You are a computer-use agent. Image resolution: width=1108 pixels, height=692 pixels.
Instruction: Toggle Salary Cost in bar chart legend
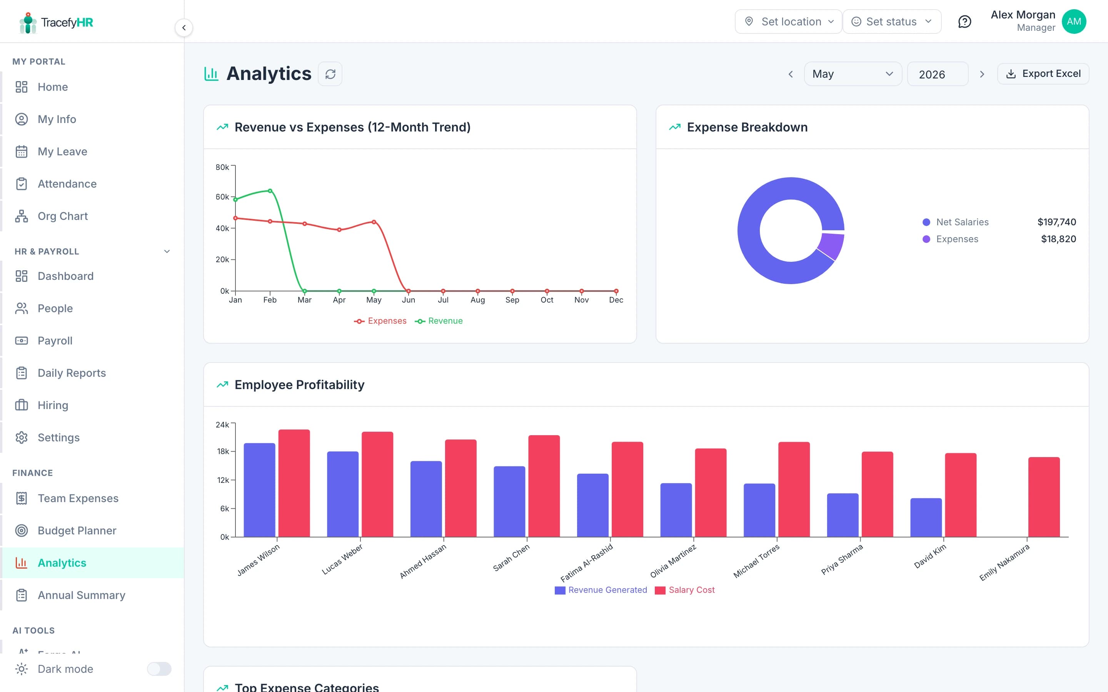[684, 590]
